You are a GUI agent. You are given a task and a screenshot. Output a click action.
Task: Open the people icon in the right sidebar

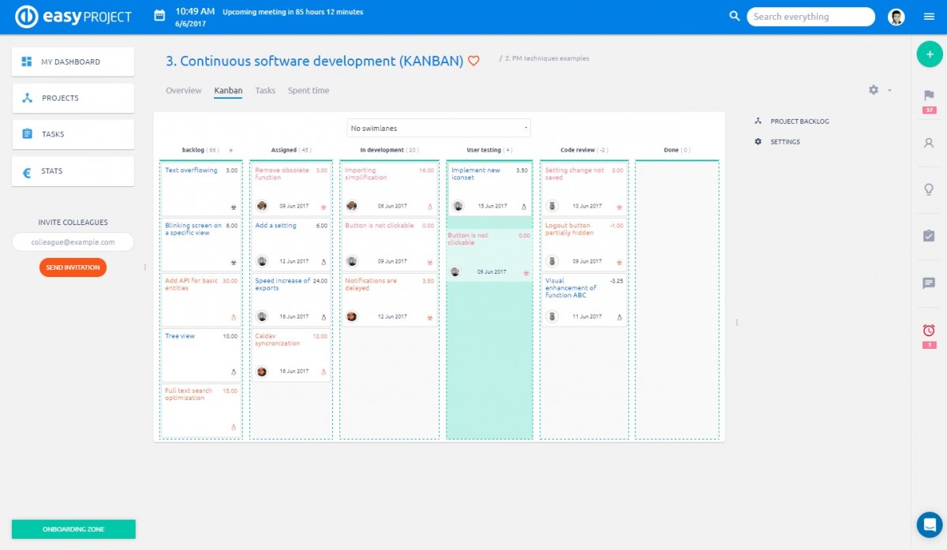click(x=930, y=144)
